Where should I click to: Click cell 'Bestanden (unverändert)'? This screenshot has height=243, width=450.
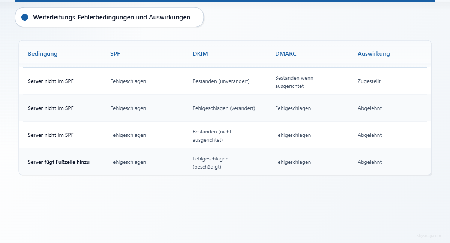[x=221, y=81]
